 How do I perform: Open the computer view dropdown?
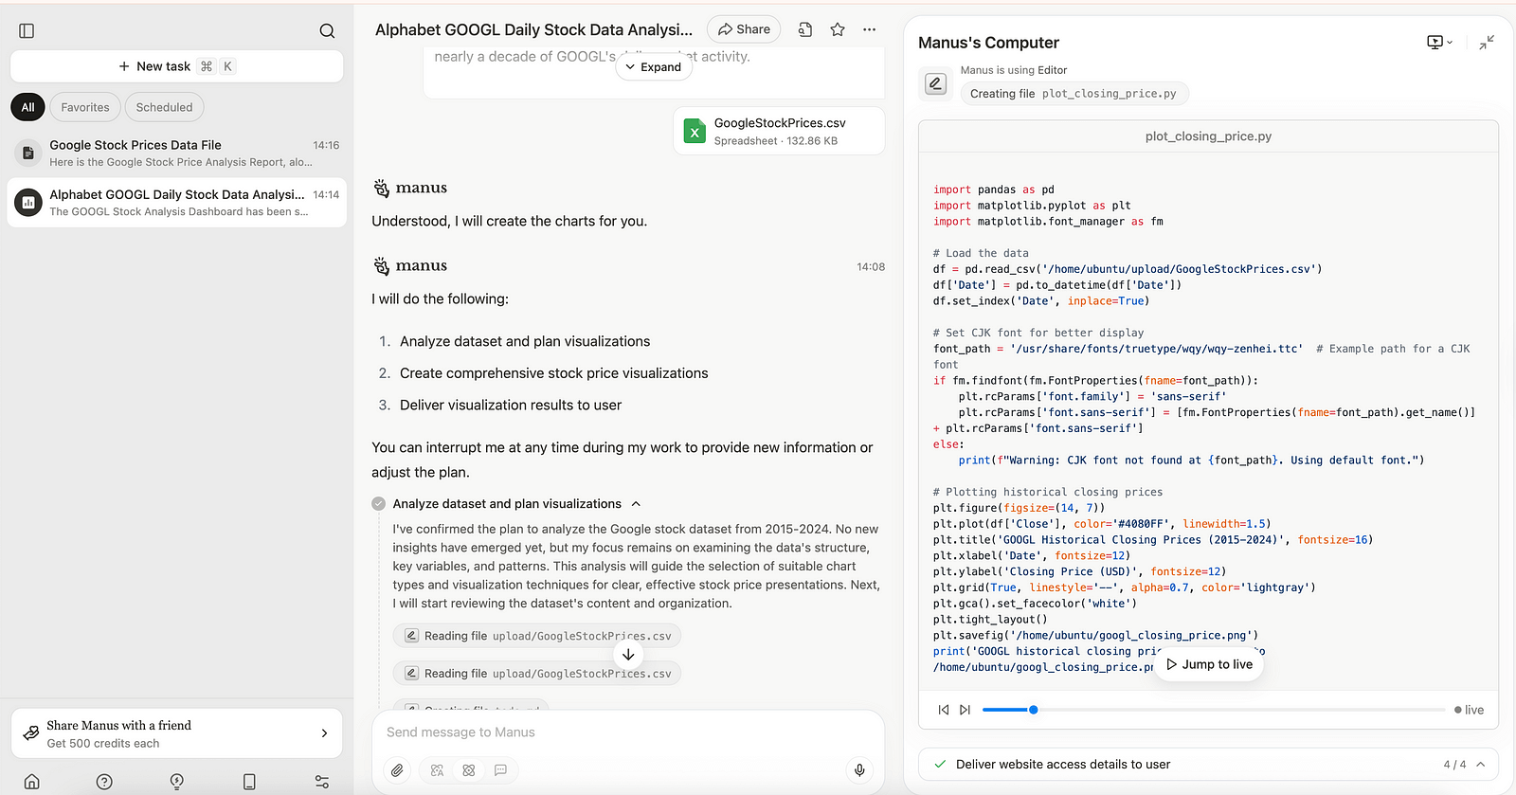[x=1439, y=42]
